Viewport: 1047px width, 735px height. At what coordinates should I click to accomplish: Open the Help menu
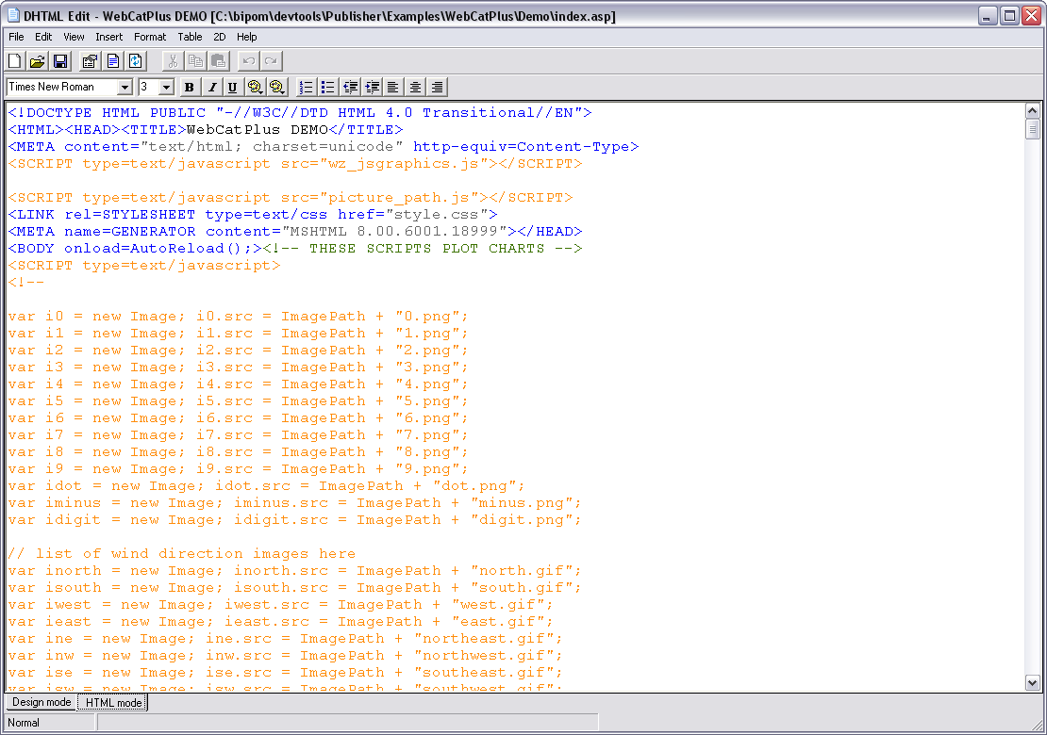246,37
